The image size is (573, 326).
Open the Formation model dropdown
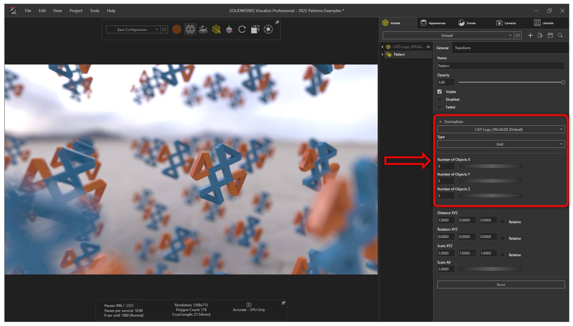point(499,129)
